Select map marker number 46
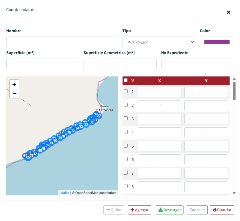 tap(40, 151)
